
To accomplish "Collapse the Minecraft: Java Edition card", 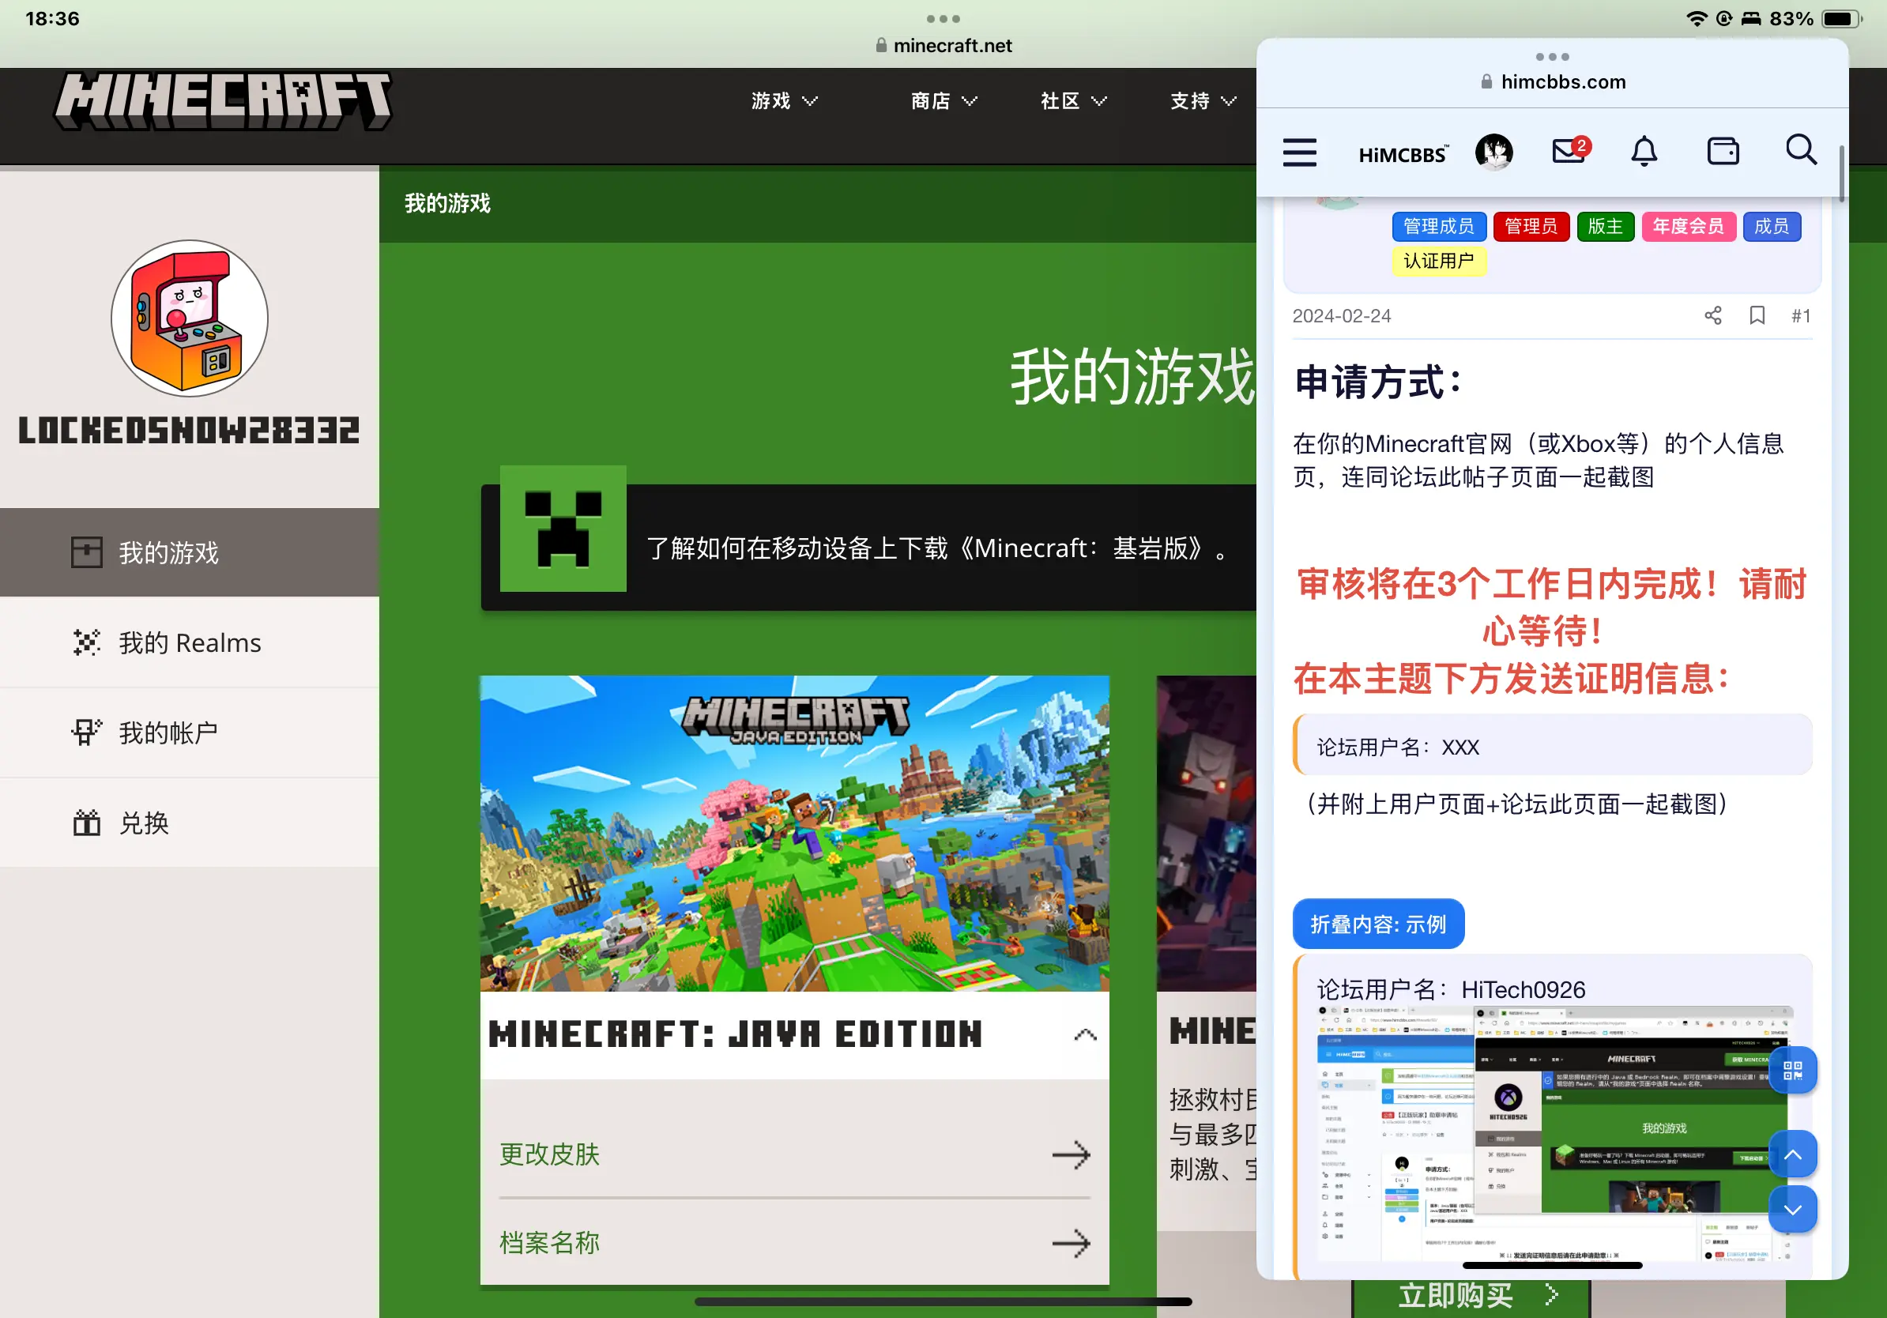I will 1085,1034.
